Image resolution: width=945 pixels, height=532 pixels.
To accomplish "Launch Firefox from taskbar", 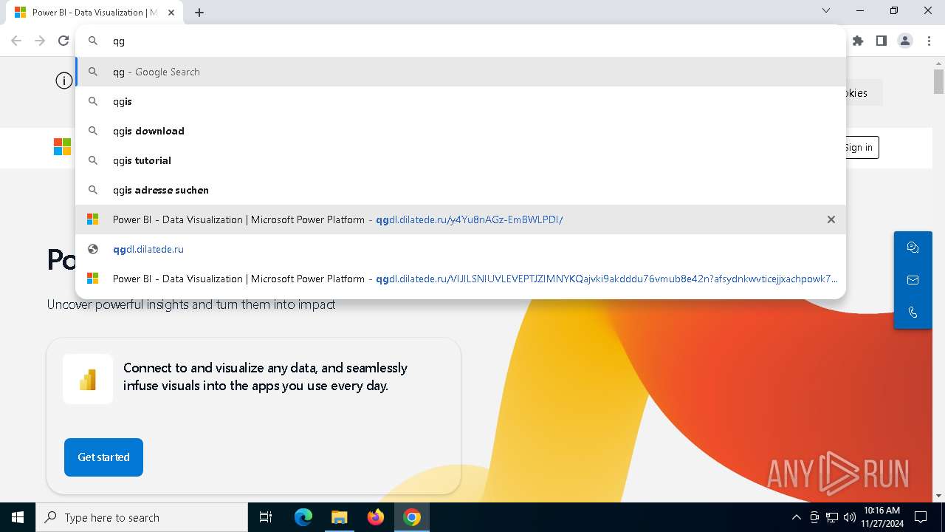I will [x=376, y=517].
